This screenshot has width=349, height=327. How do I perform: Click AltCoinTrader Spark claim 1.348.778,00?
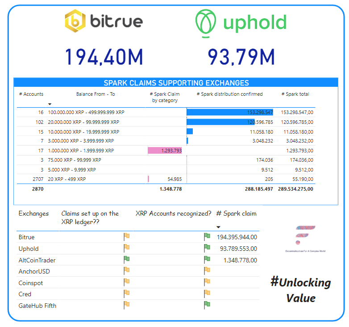240,260
